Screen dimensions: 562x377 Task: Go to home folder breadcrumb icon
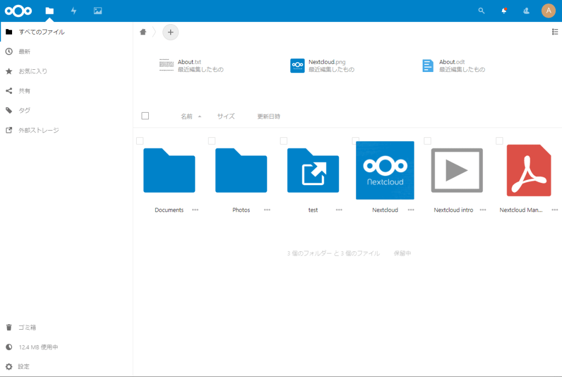tap(143, 32)
